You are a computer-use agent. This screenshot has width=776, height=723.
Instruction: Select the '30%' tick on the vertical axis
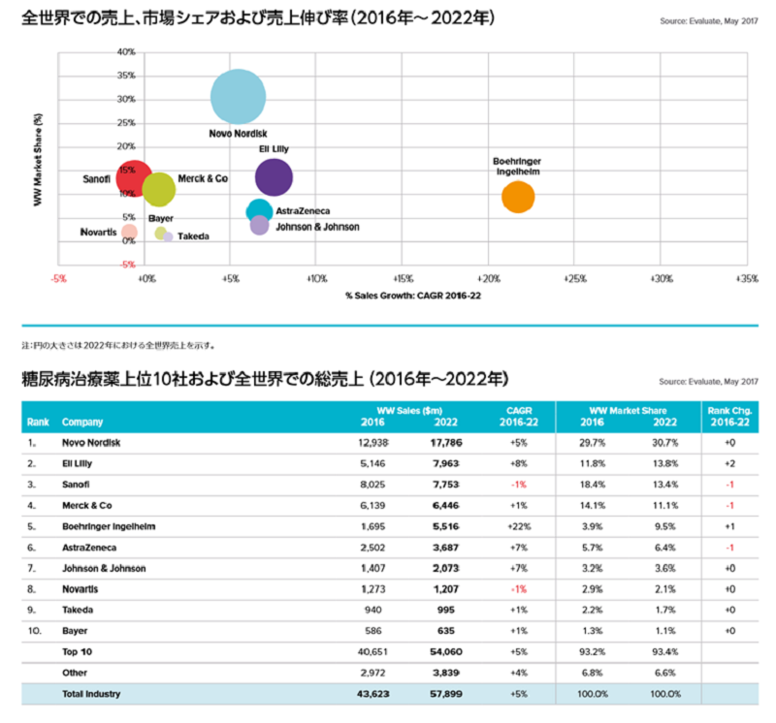pos(126,100)
